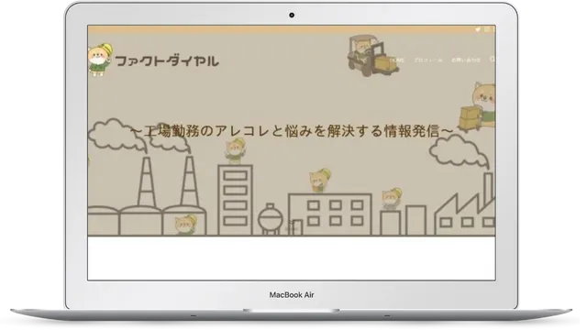Image resolution: width=587 pixels, height=330 pixels.
Task: Click the cloud outline at right side
Action: click(x=459, y=151)
